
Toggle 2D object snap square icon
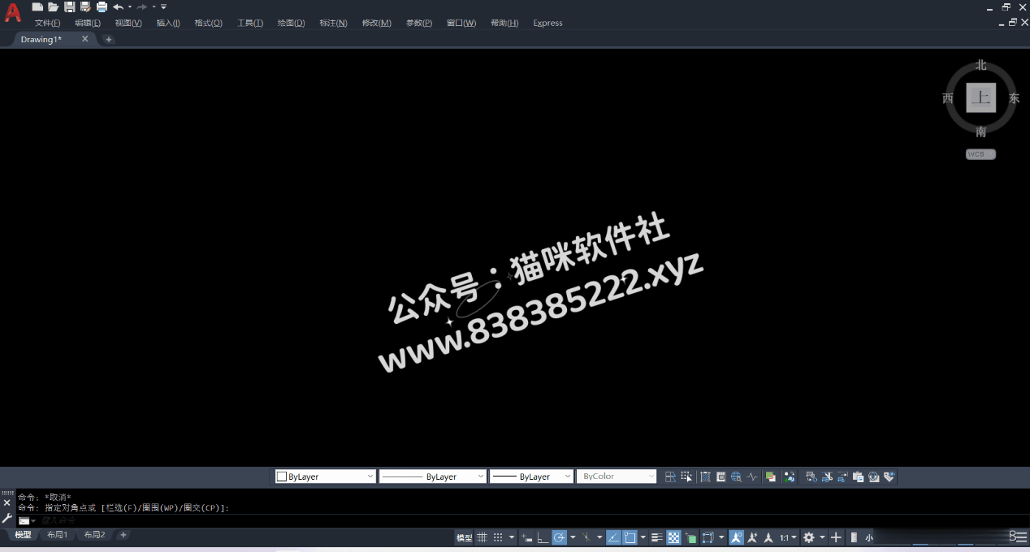(630, 537)
